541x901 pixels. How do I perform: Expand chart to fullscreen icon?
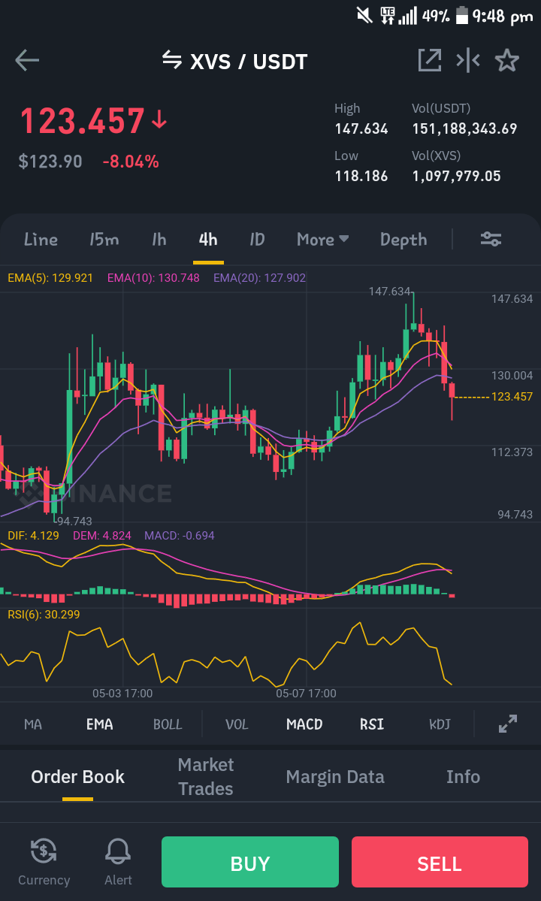pos(508,724)
